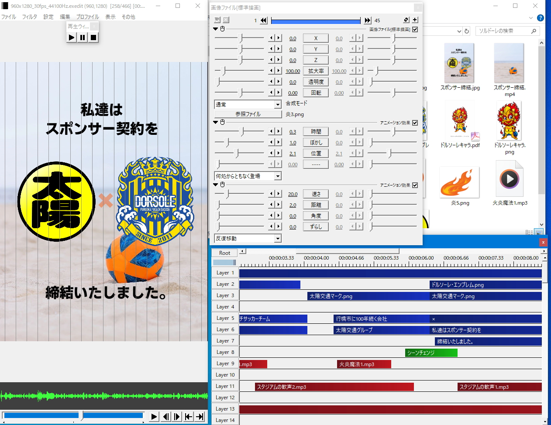Open the ファイル menu
Screen dimensions: 551x425
coord(8,17)
